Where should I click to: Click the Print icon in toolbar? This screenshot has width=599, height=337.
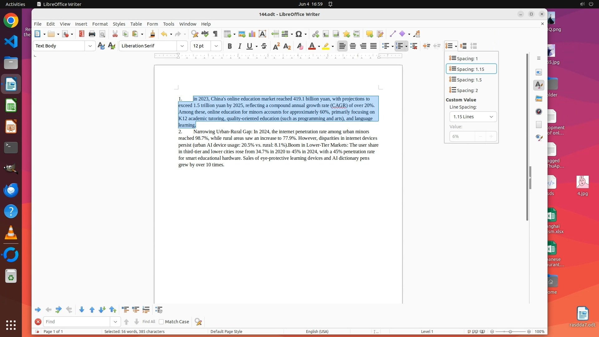pos(92,34)
